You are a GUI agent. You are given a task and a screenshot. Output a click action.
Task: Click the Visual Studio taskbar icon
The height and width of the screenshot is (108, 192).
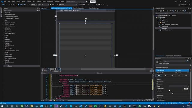(x=56, y=106)
